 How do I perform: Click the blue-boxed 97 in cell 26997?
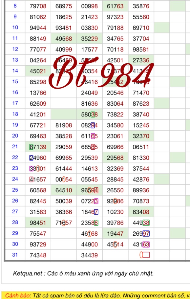coord(146,233)
